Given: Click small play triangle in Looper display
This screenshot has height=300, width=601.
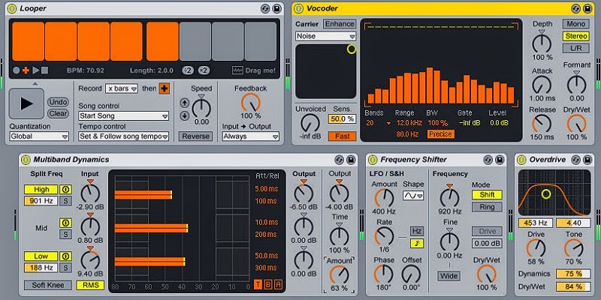Looking at the screenshot, I should [35, 70].
